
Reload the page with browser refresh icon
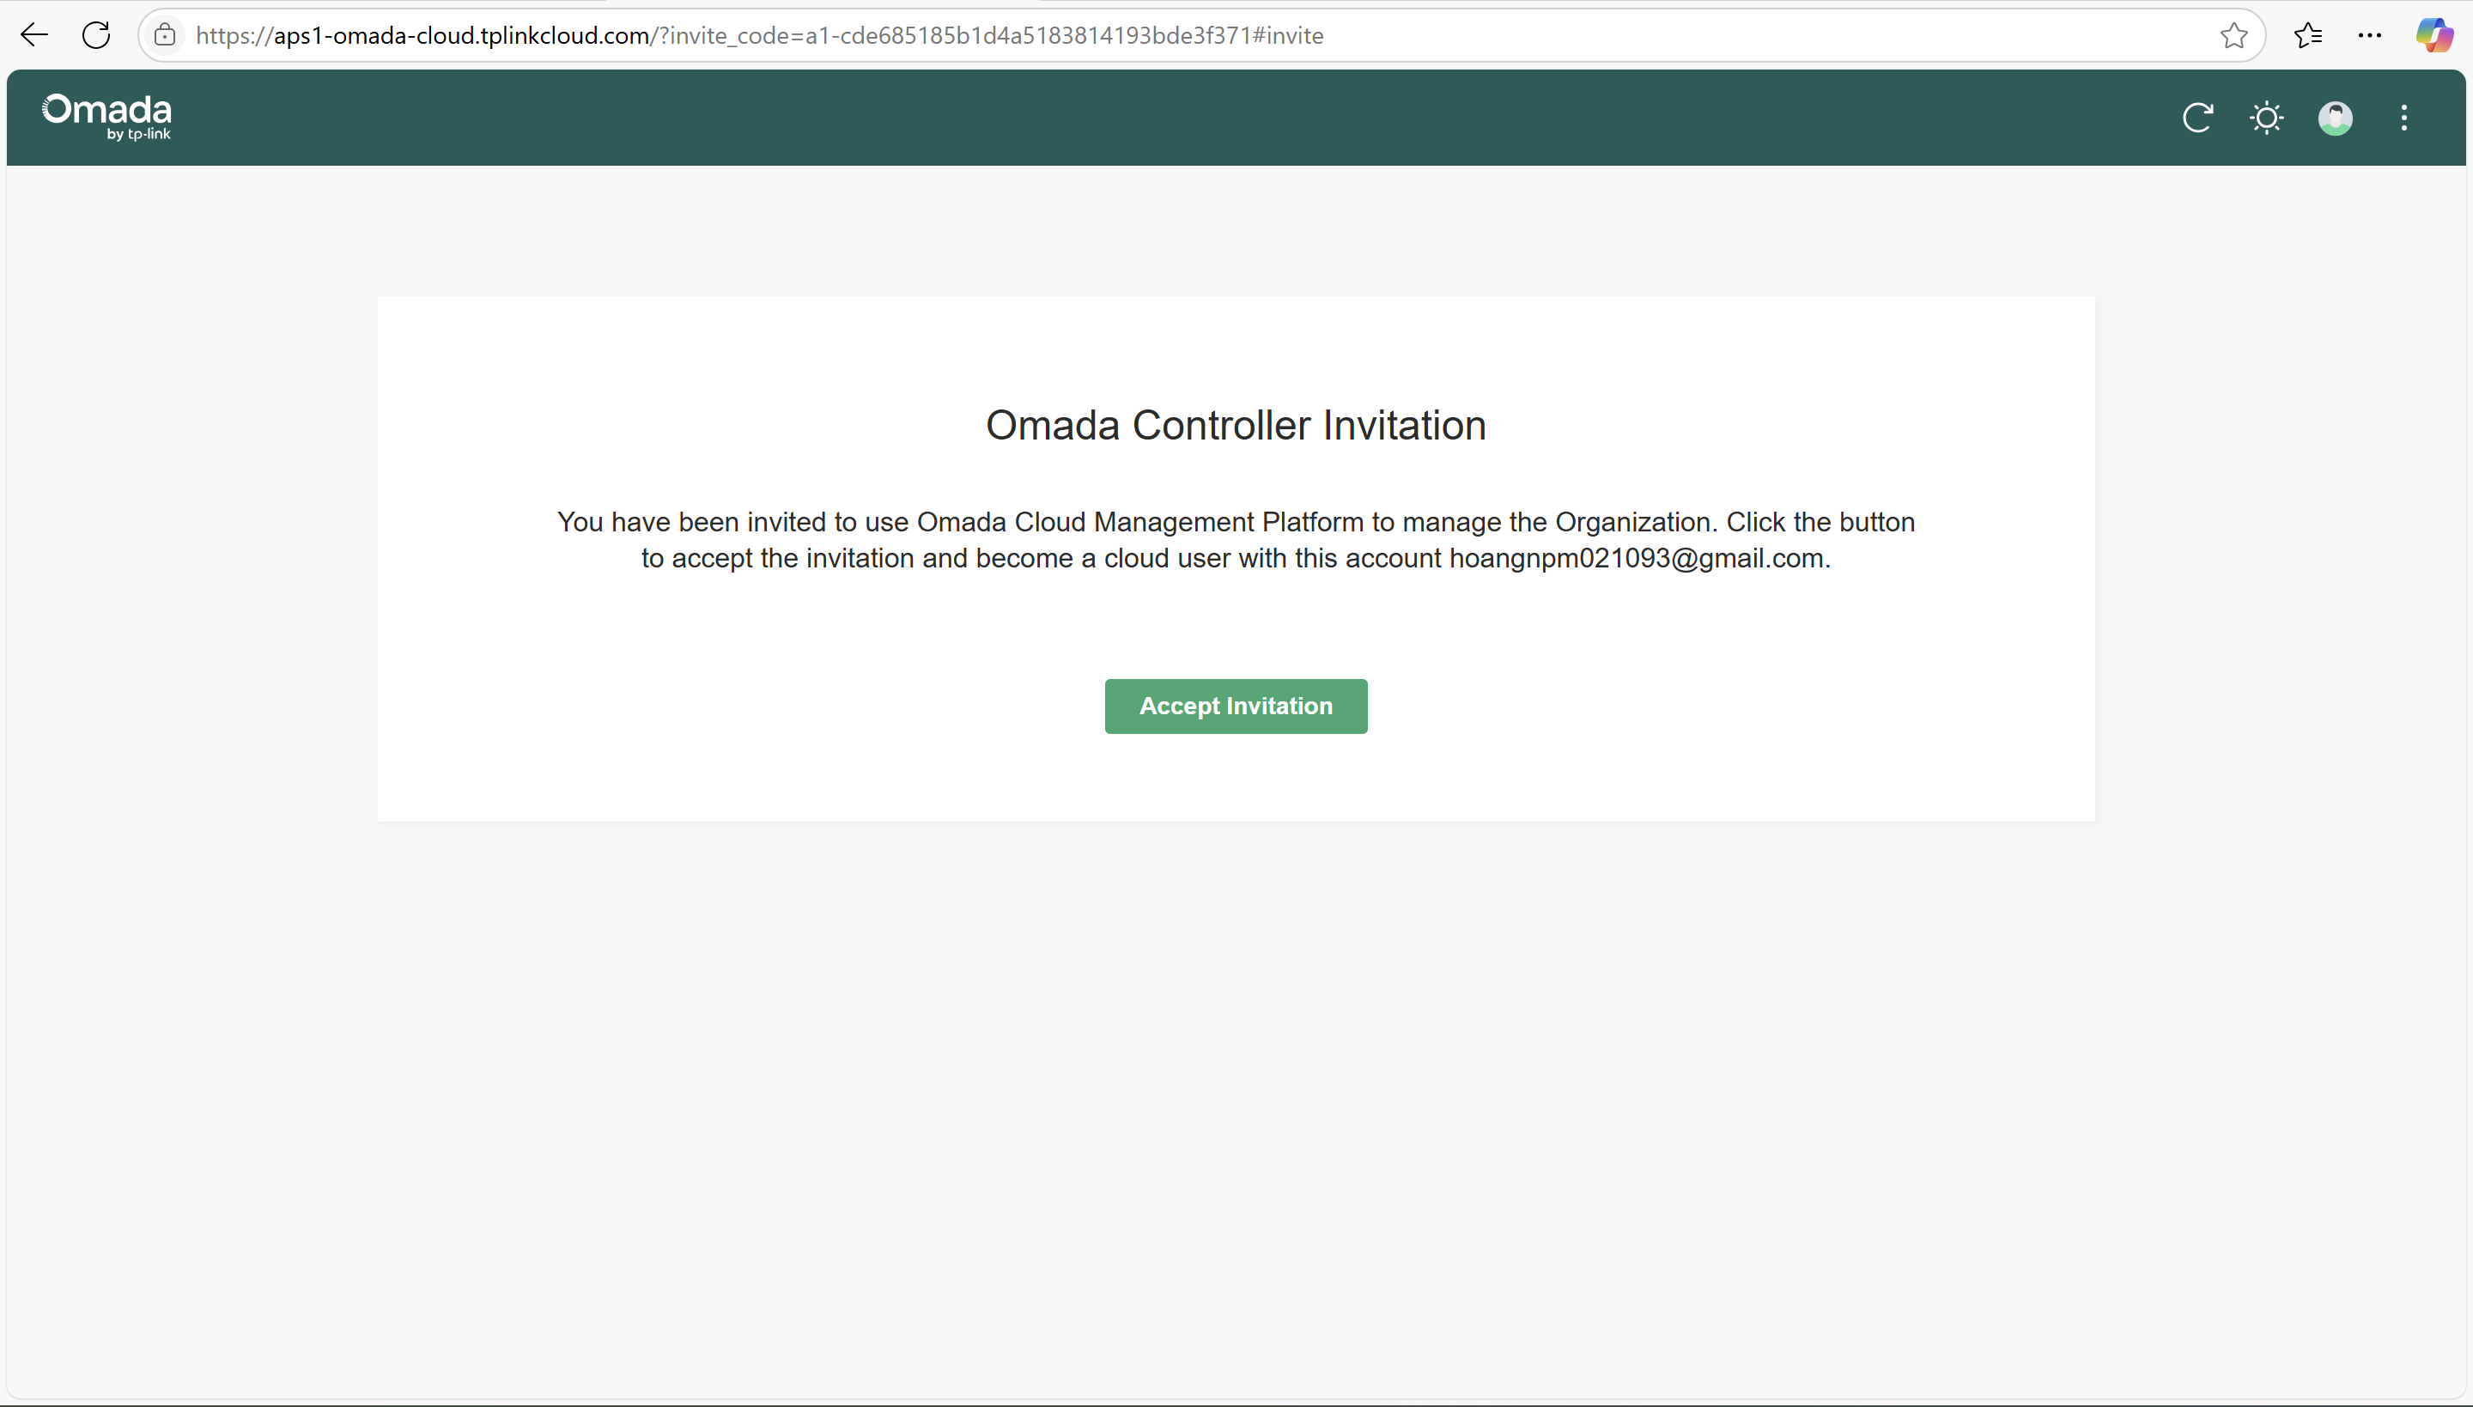pyautogui.click(x=95, y=36)
